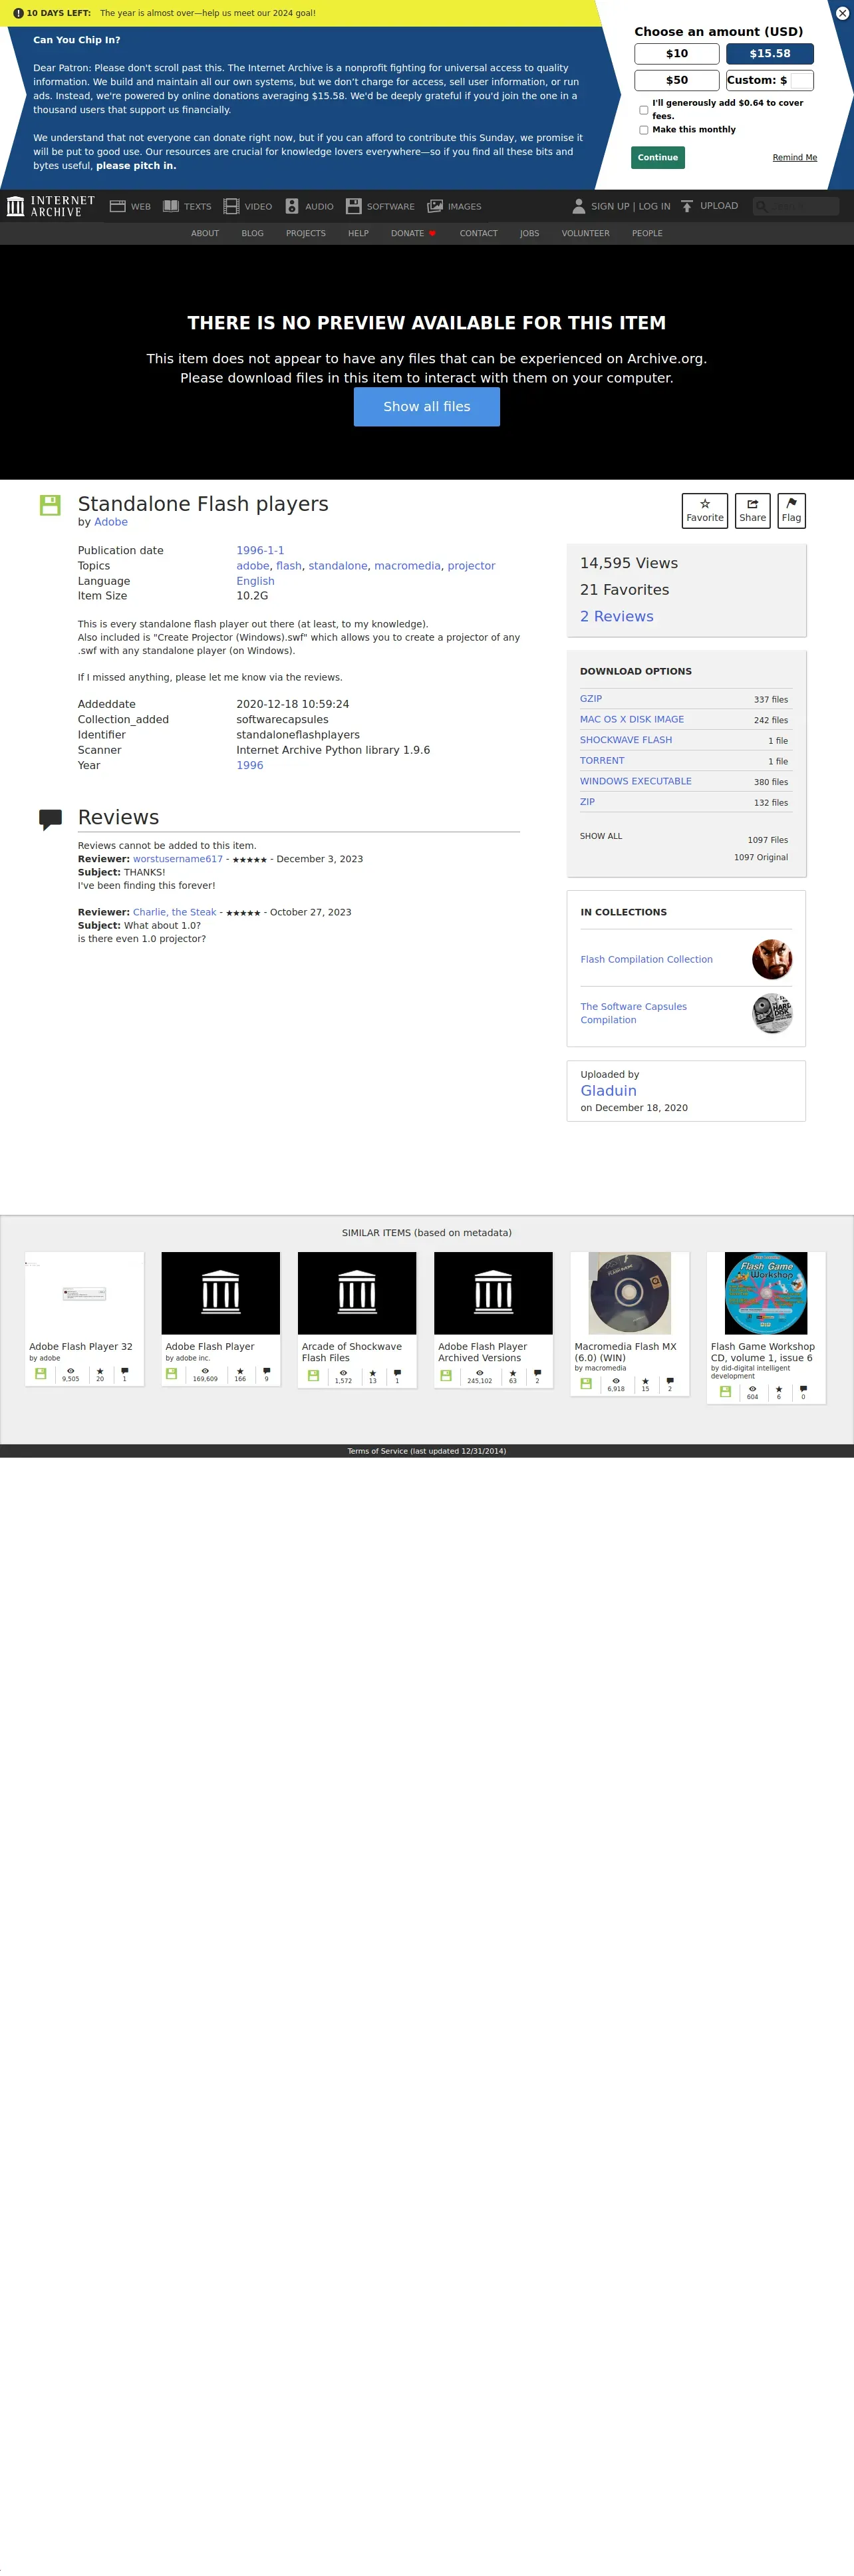Open the Donate menu item
Screen dimensions: 854x2576
click(413, 233)
